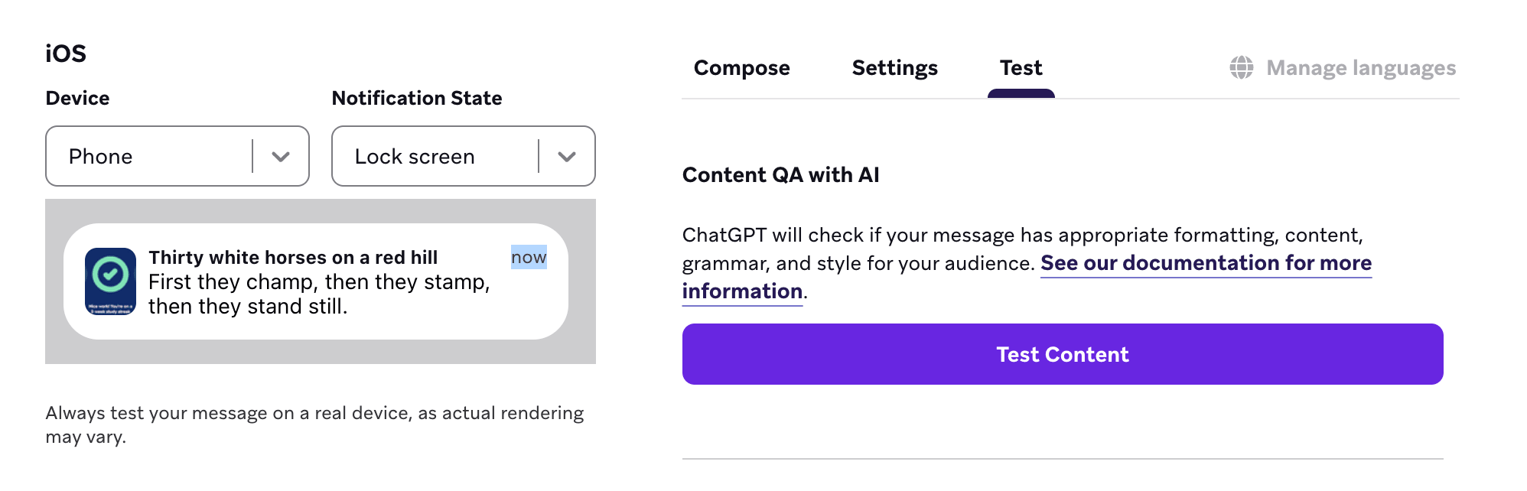Click the Manage languages text

pyautogui.click(x=1360, y=68)
